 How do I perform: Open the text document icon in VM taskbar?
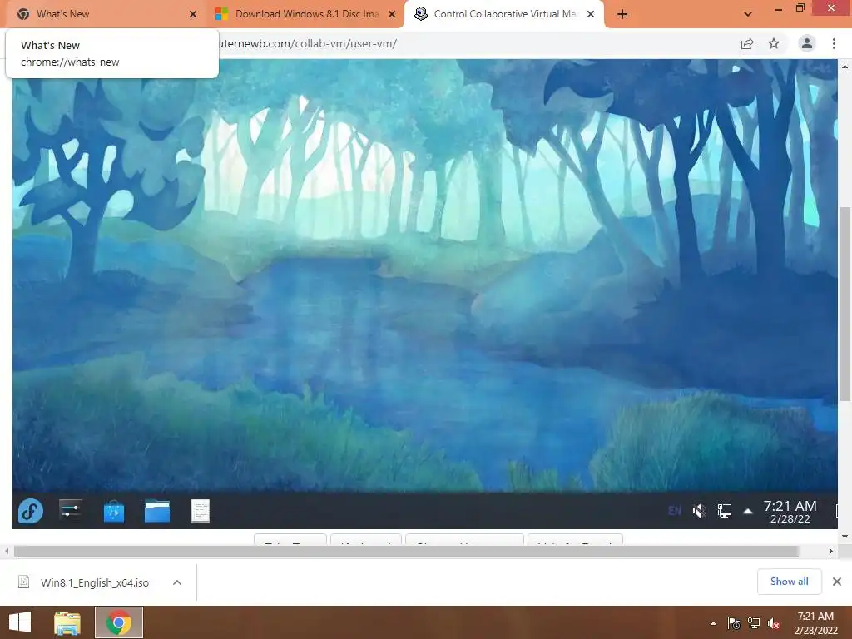click(x=201, y=511)
